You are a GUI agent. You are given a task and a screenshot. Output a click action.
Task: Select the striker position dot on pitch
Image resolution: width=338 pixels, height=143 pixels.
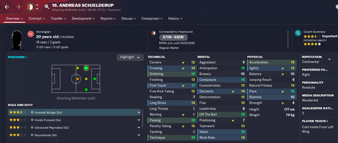pos(95,79)
